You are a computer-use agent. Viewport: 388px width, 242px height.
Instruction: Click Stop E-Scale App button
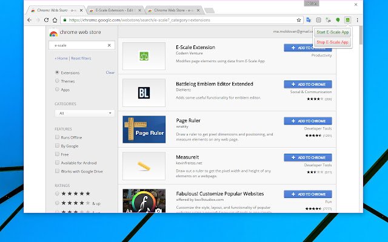tap(333, 42)
